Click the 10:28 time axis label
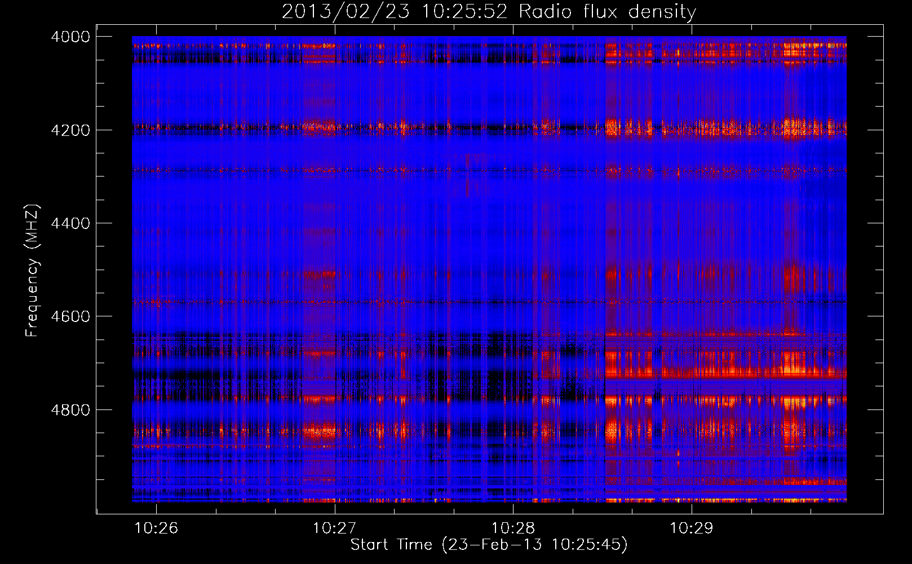This screenshot has height=564, width=912. (513, 528)
